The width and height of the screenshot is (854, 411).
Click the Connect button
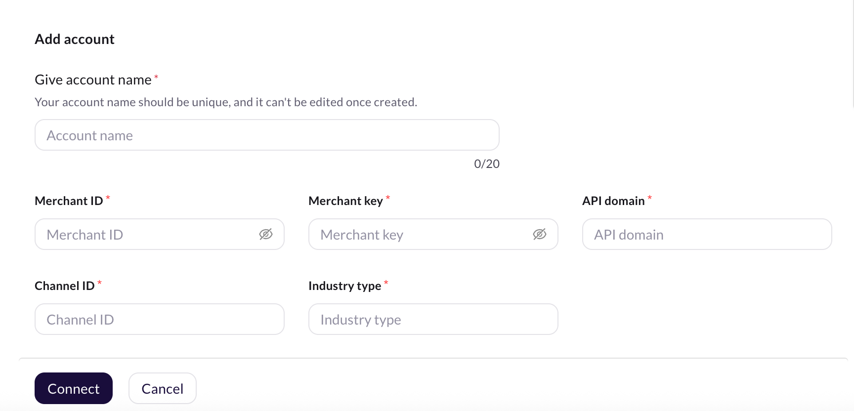74,388
